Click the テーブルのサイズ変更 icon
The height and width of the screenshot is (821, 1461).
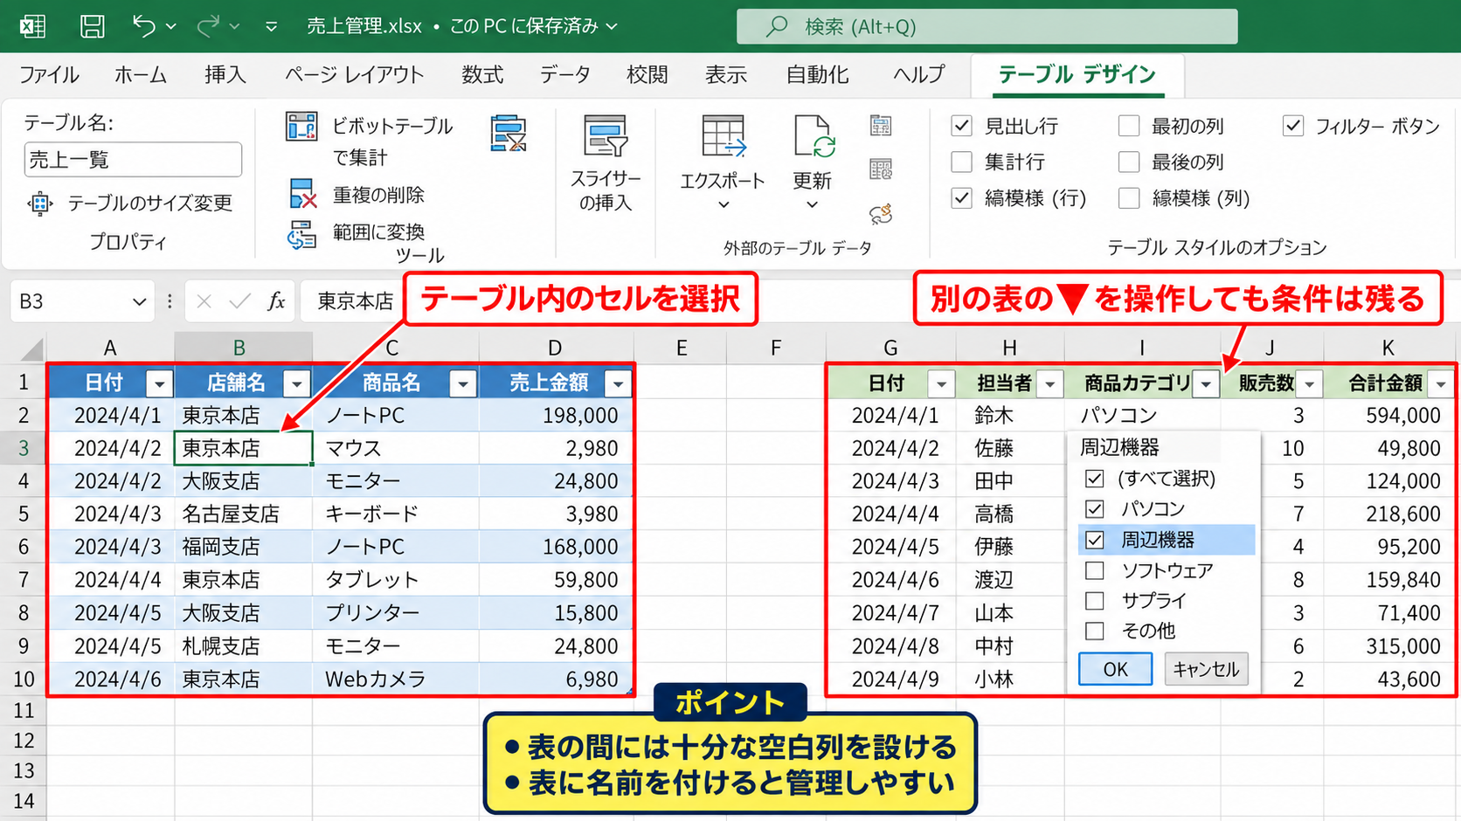40,204
